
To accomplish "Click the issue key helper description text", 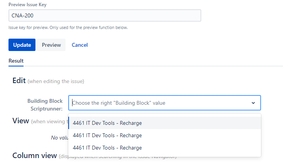I will [68, 27].
